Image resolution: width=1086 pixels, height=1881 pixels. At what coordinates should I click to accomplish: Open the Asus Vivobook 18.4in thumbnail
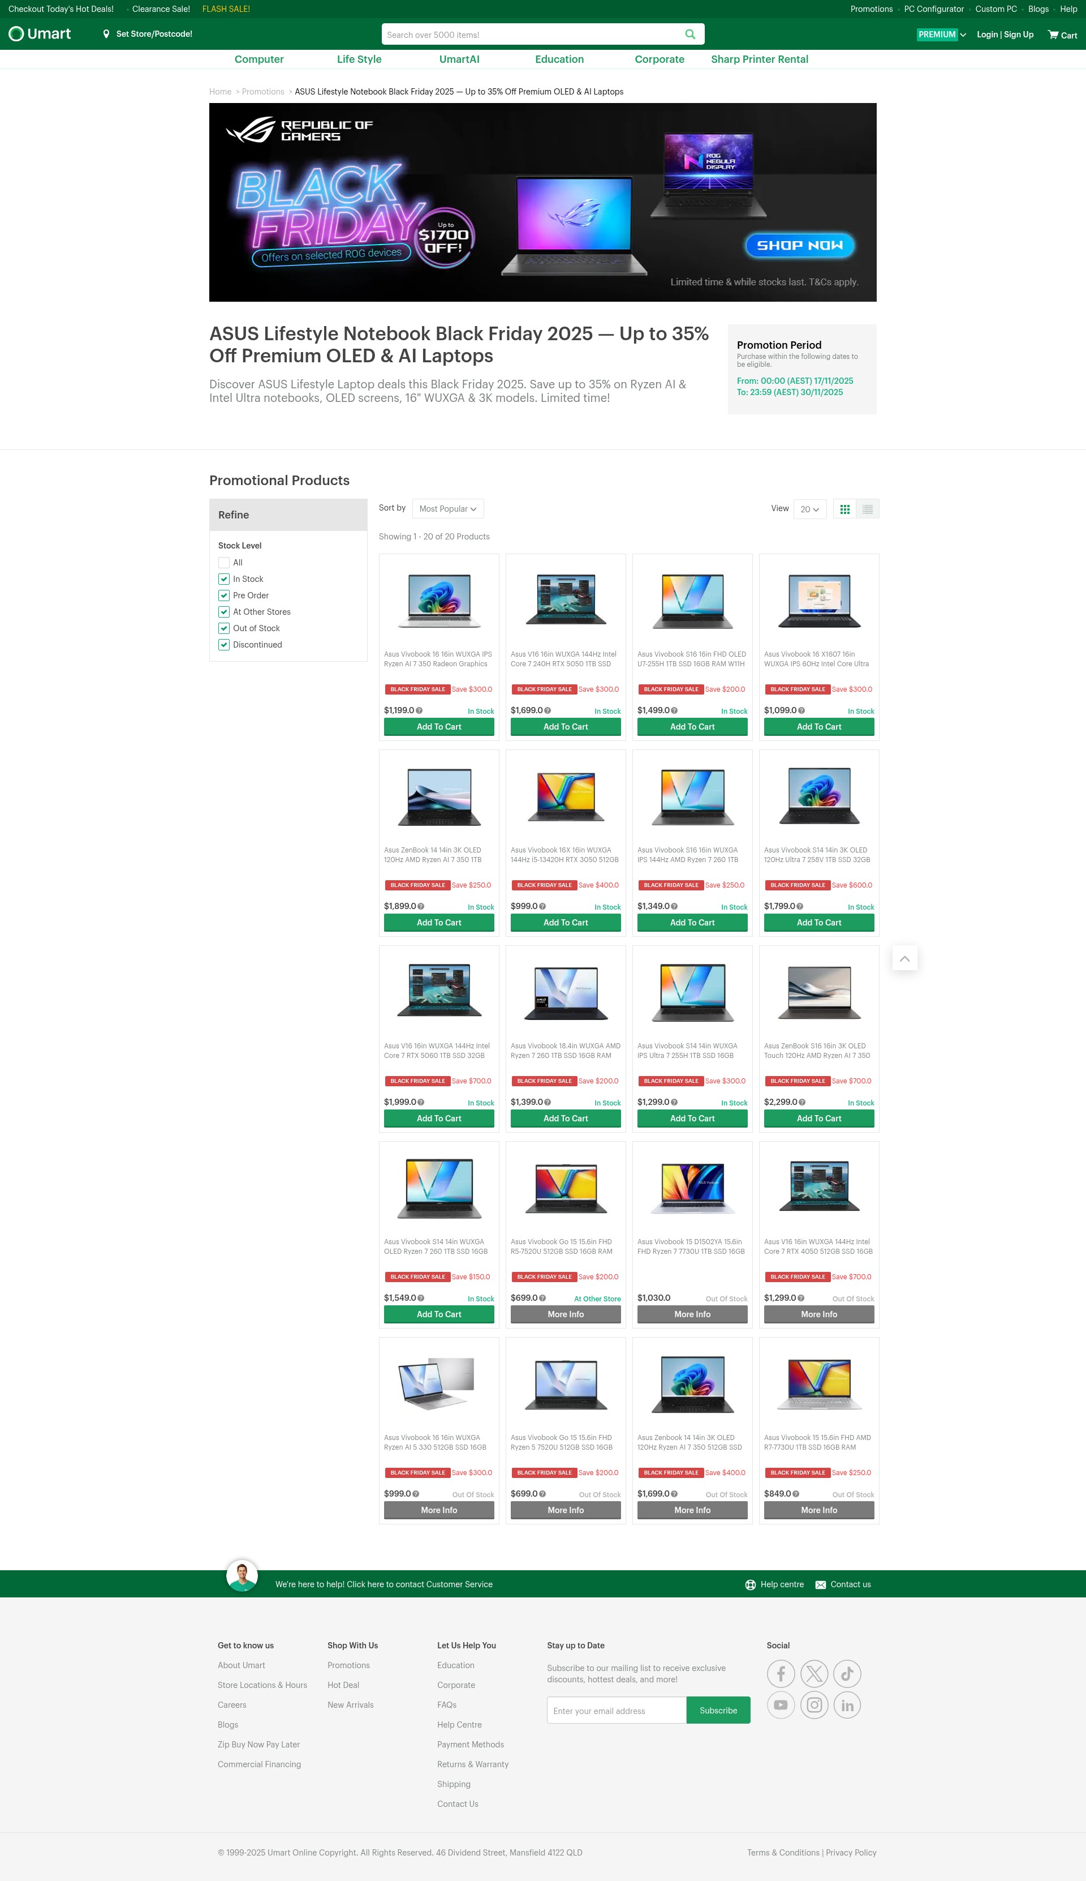[x=566, y=993]
